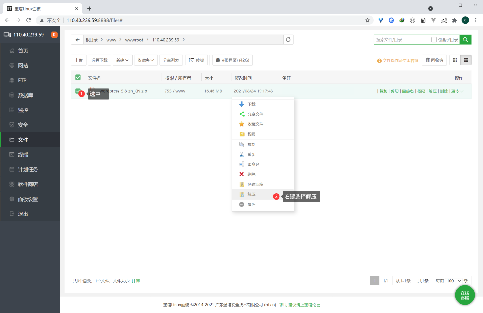Click the 远程下载 button
The image size is (483, 313).
coord(99,60)
